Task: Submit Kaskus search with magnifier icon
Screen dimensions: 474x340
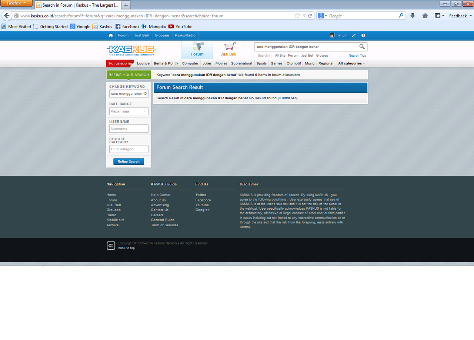Action: (362, 47)
